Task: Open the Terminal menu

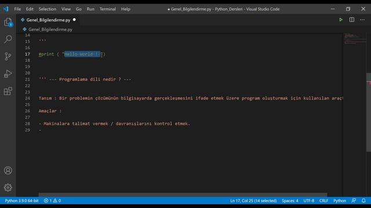Action: pyautogui.click(x=108, y=9)
